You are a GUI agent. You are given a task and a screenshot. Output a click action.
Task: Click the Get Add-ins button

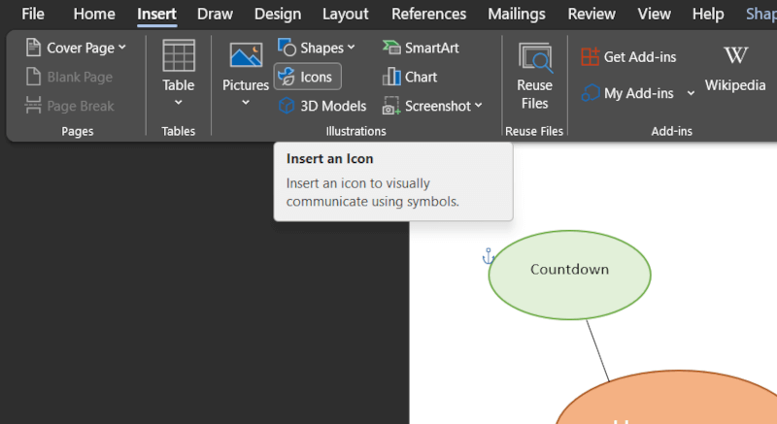coord(628,56)
